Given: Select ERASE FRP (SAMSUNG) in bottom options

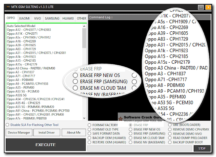Looking at the screenshot, I should pos(147,133).
